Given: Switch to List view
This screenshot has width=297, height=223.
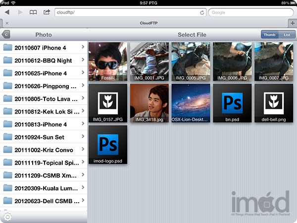Looking at the screenshot, I should pos(287,35).
